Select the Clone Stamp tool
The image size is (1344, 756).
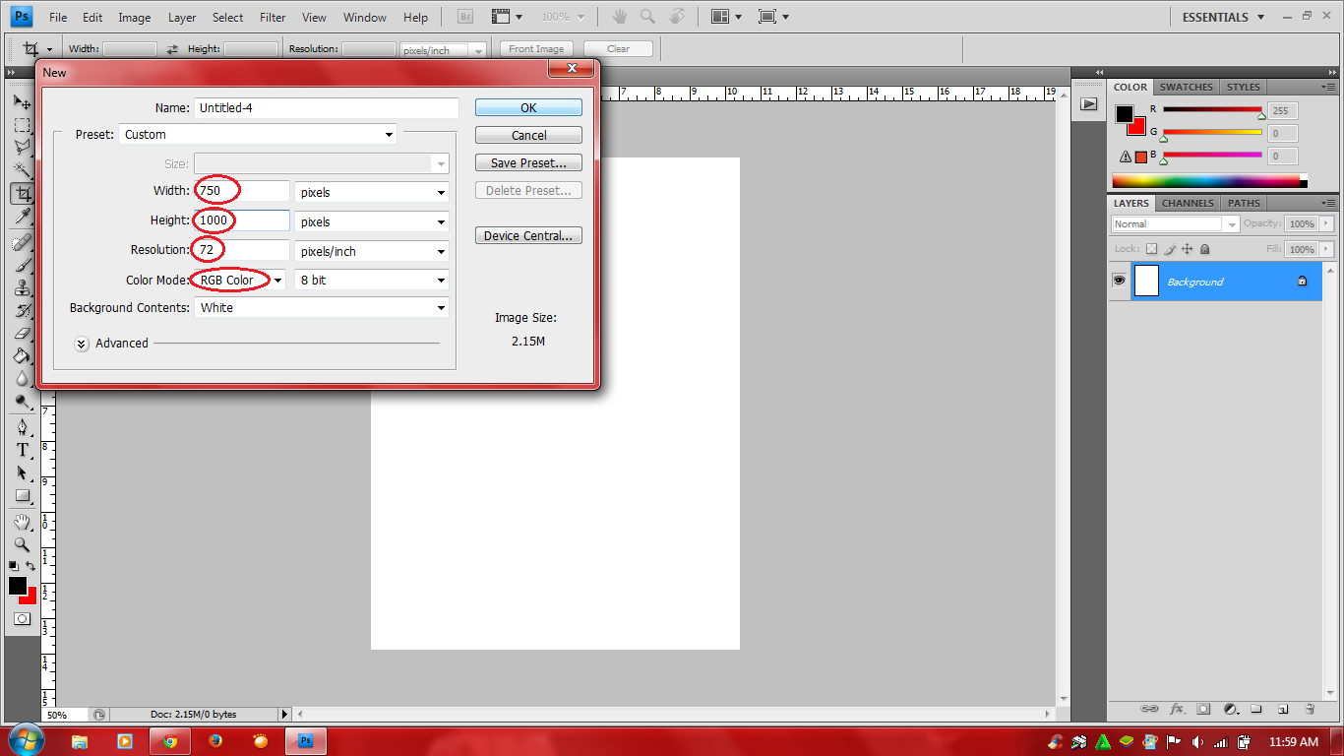[x=22, y=287]
